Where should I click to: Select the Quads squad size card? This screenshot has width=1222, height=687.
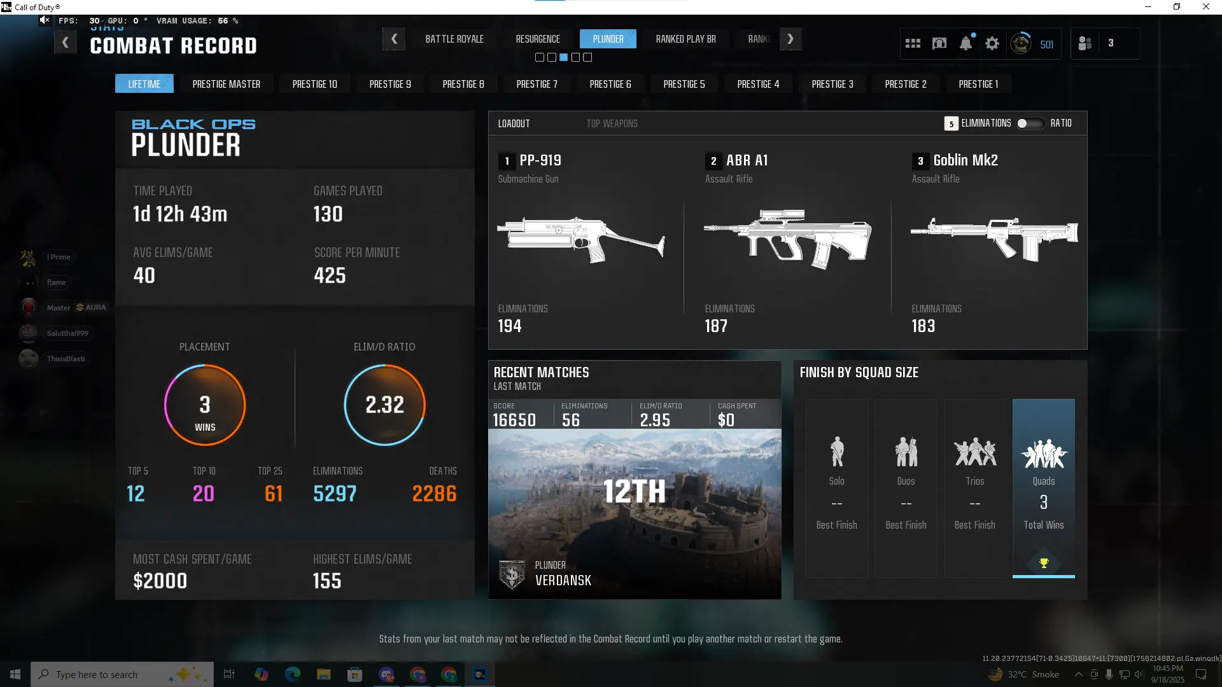[1043, 488]
